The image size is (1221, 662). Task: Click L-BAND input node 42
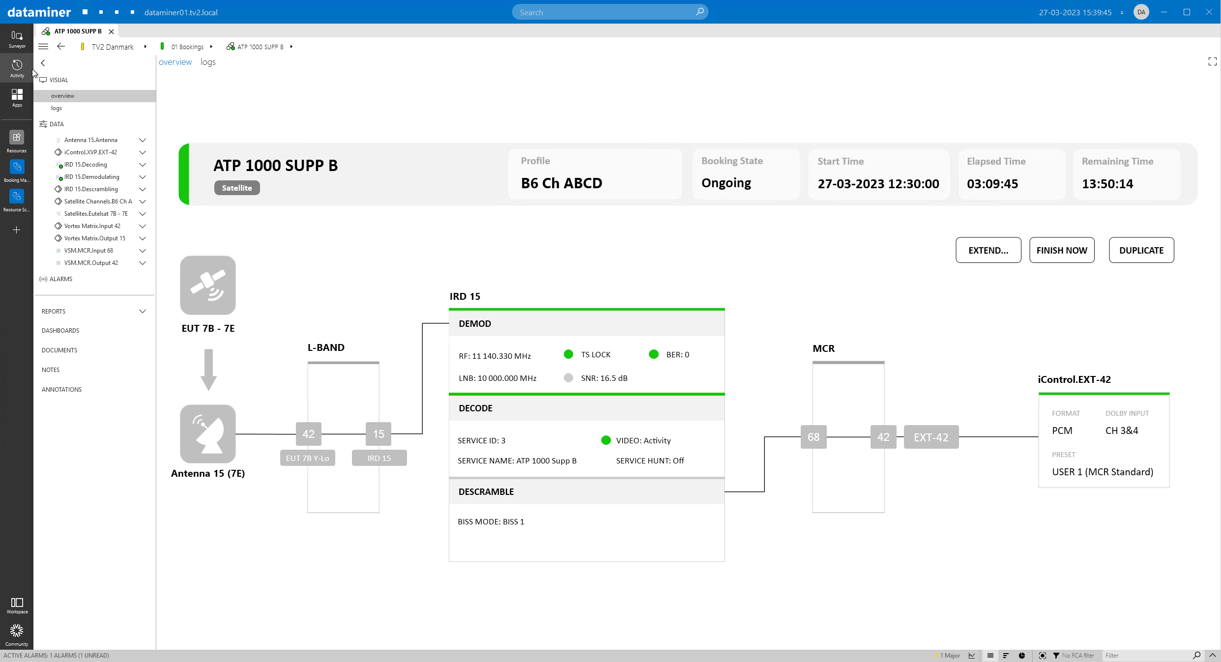tap(309, 434)
